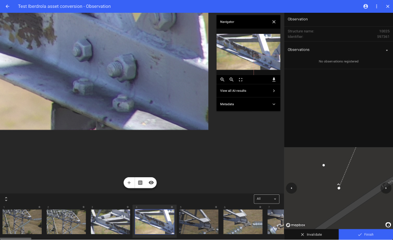The width and height of the screenshot is (393, 240).
Task: Click the Invalidate button
Action: (311, 235)
